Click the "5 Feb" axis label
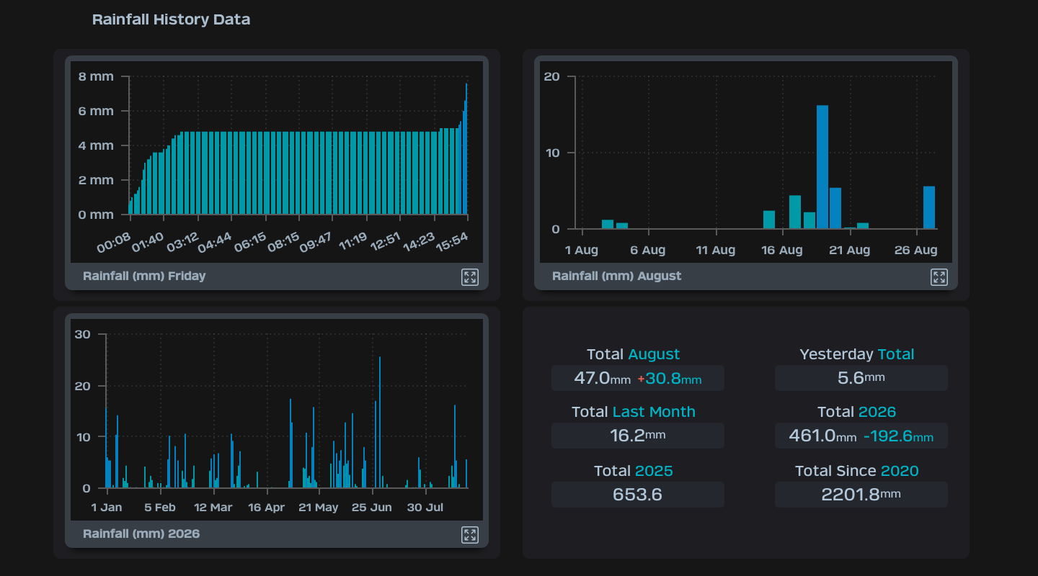This screenshot has height=576, width=1038. 160,508
